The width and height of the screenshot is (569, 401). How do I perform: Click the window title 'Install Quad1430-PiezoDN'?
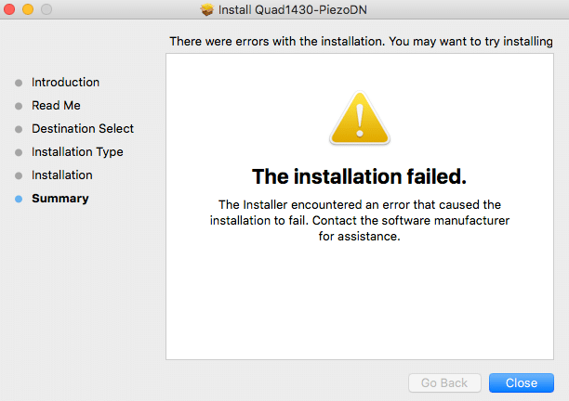click(293, 10)
